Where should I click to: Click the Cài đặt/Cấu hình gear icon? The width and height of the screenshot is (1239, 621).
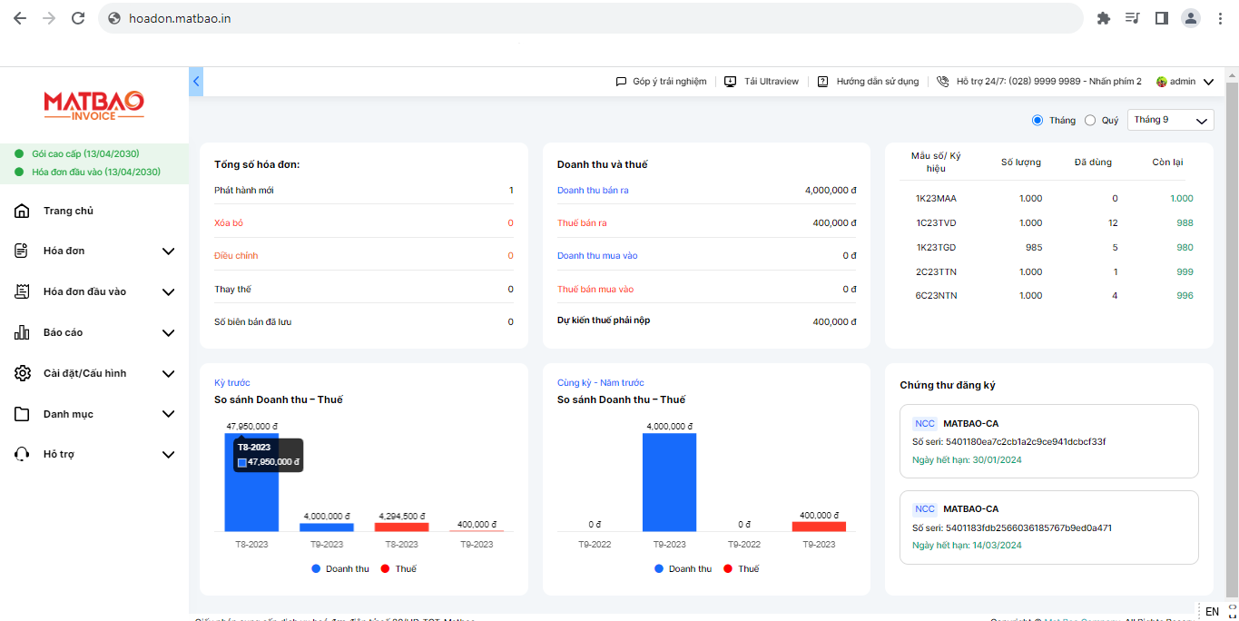pos(22,373)
